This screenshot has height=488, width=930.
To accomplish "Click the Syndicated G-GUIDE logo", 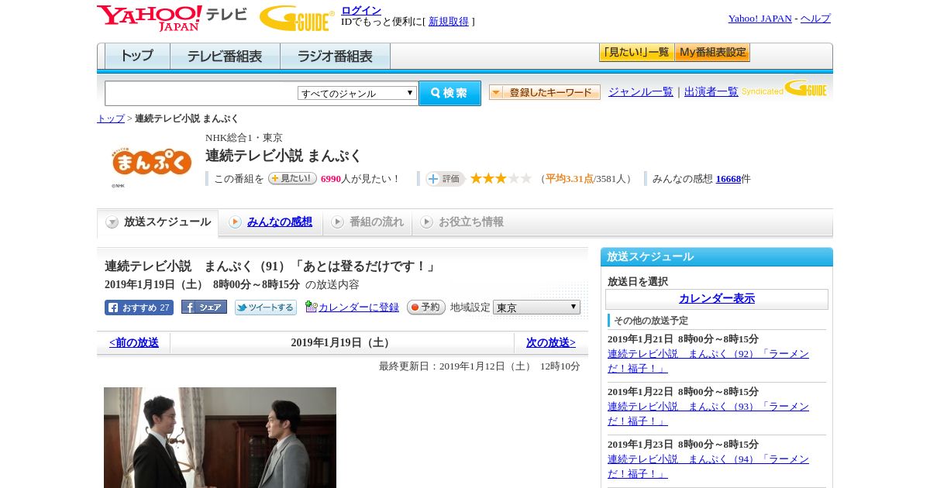I will click(x=784, y=88).
